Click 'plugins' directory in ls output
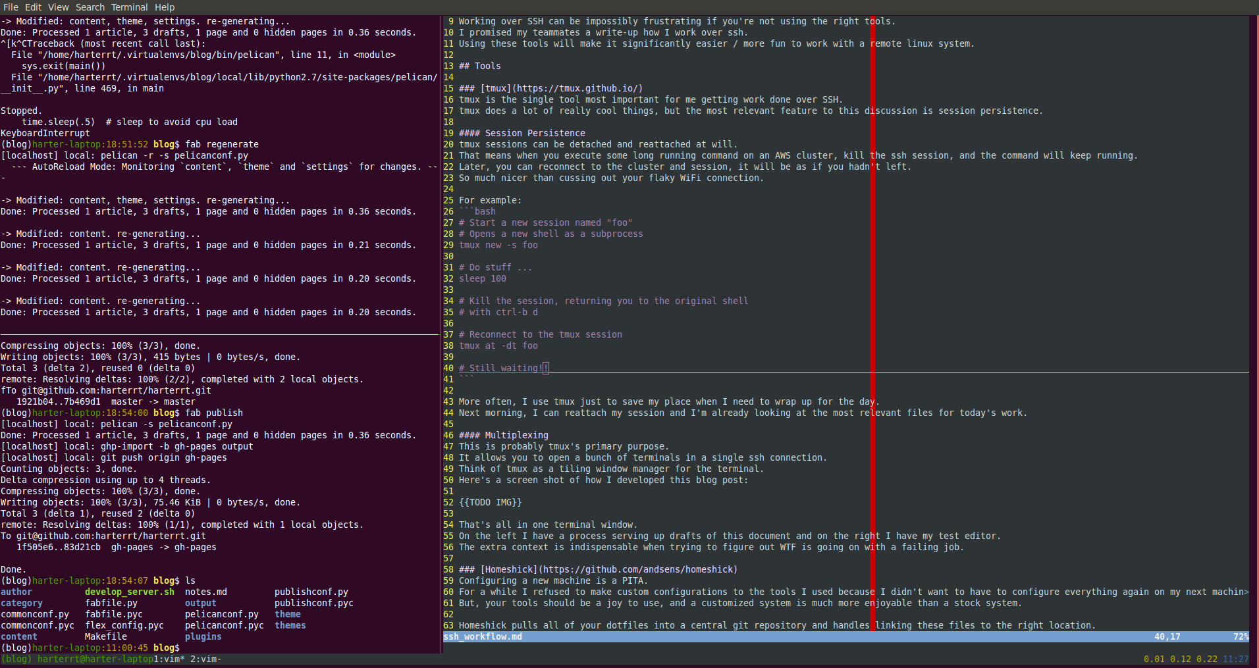 [203, 636]
